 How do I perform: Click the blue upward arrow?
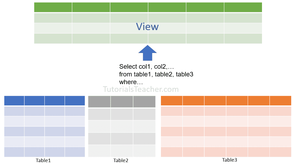pyautogui.click(x=147, y=53)
